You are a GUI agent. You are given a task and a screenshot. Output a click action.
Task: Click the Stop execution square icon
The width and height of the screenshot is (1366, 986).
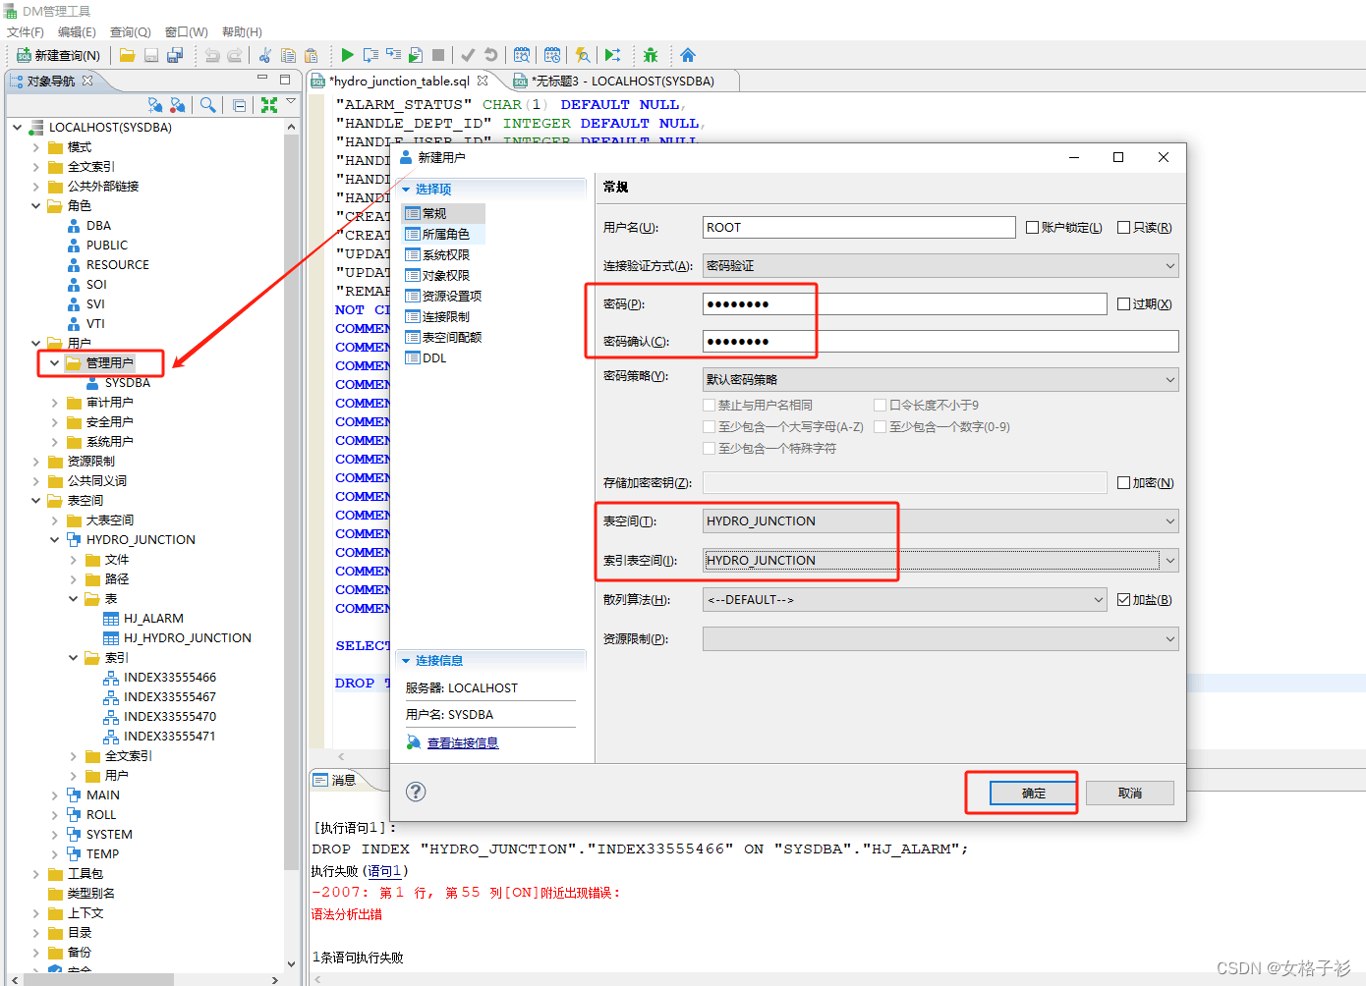(x=438, y=55)
